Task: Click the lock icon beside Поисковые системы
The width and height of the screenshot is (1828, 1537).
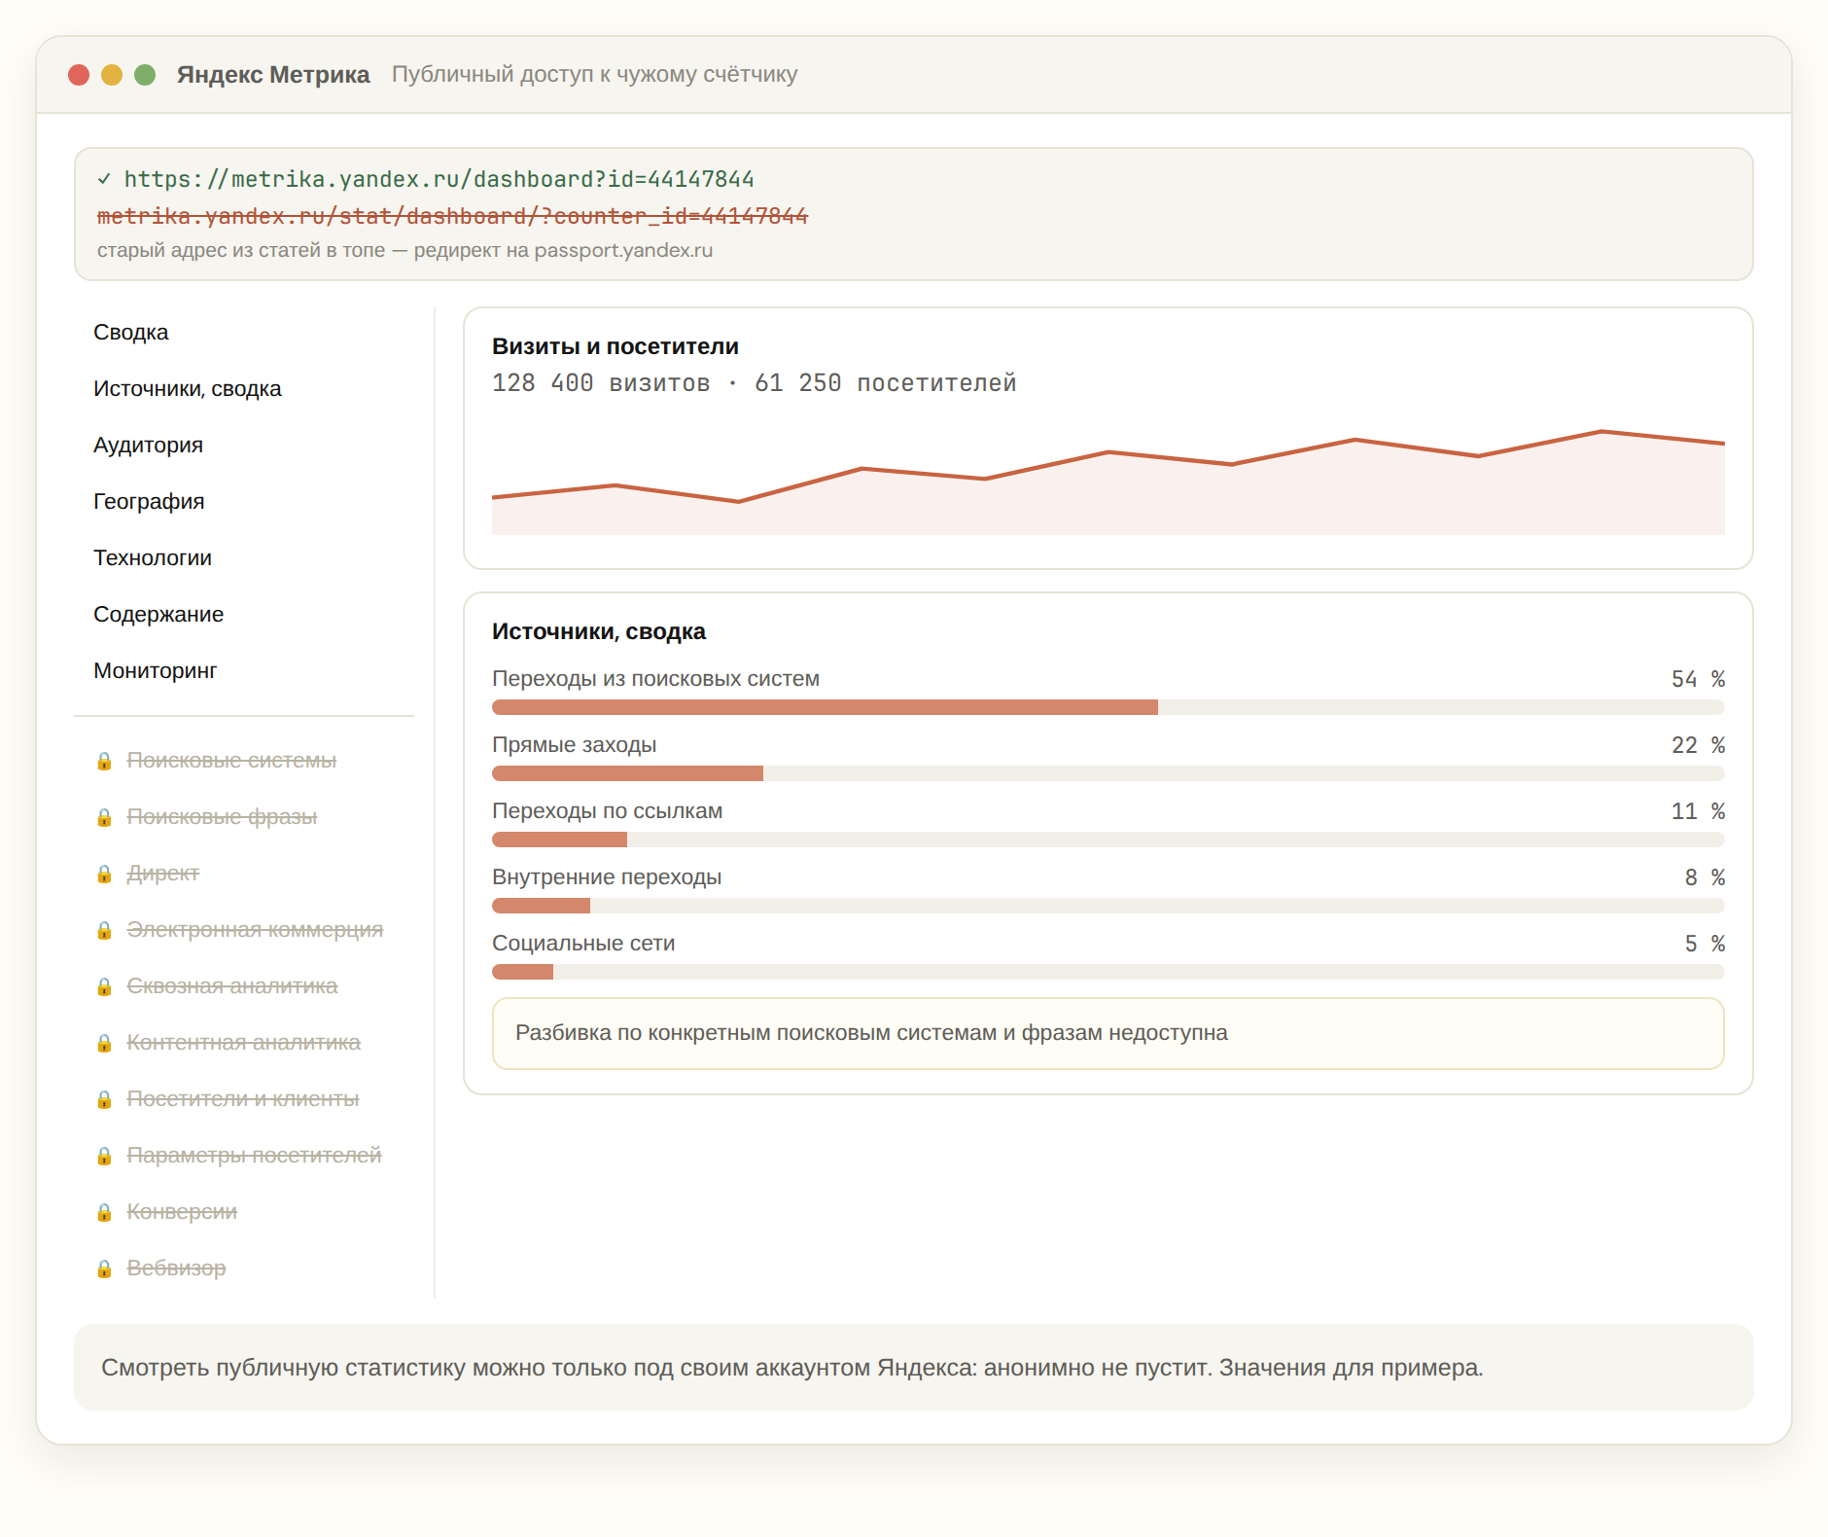Action: pyautogui.click(x=104, y=761)
